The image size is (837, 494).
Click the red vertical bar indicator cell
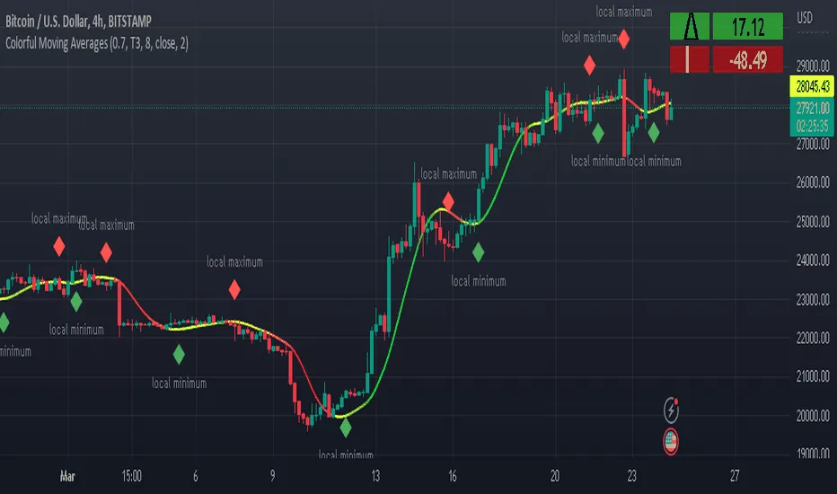click(691, 60)
